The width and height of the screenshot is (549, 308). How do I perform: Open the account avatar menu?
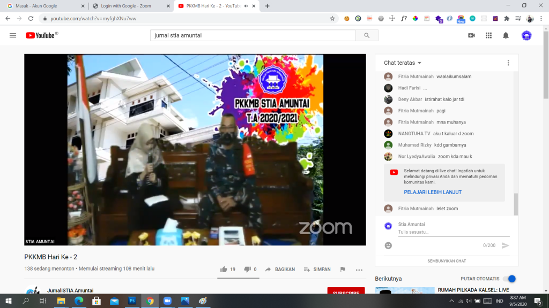click(526, 35)
